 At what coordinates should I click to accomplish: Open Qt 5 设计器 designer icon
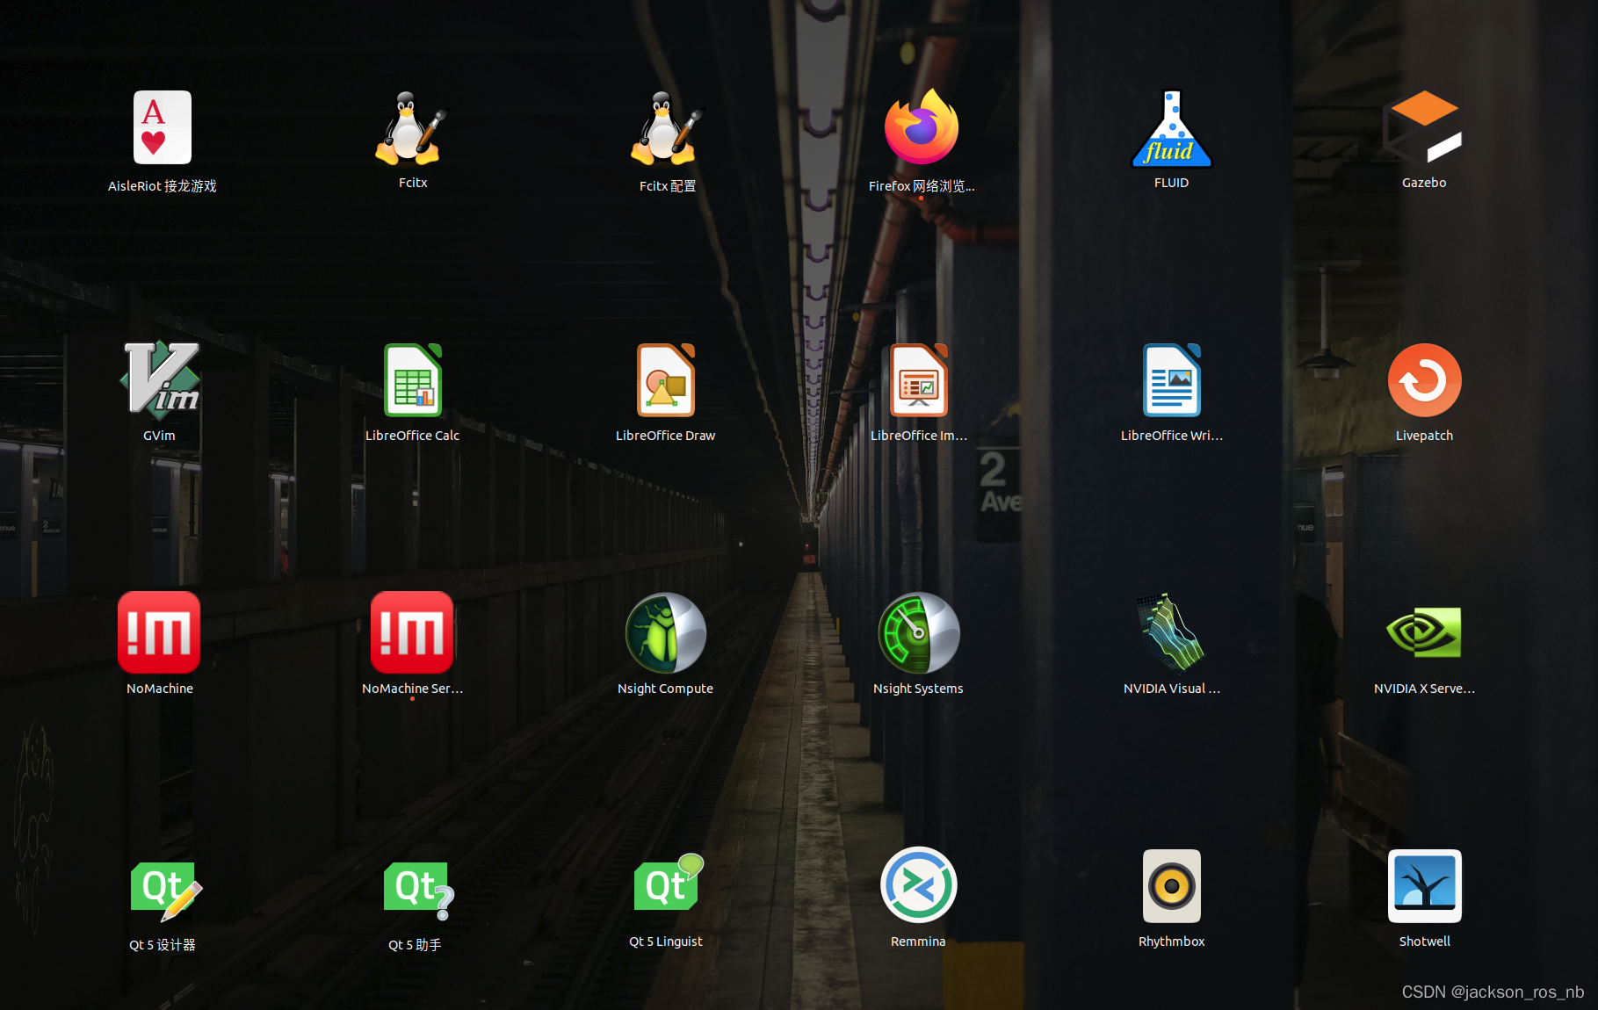coord(166,891)
